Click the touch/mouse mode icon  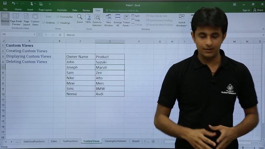coord(32,4)
